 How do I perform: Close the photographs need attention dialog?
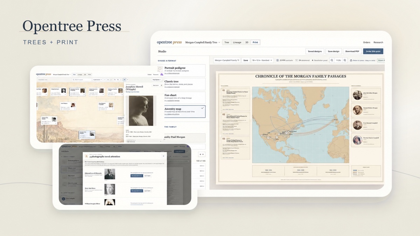click(163, 156)
